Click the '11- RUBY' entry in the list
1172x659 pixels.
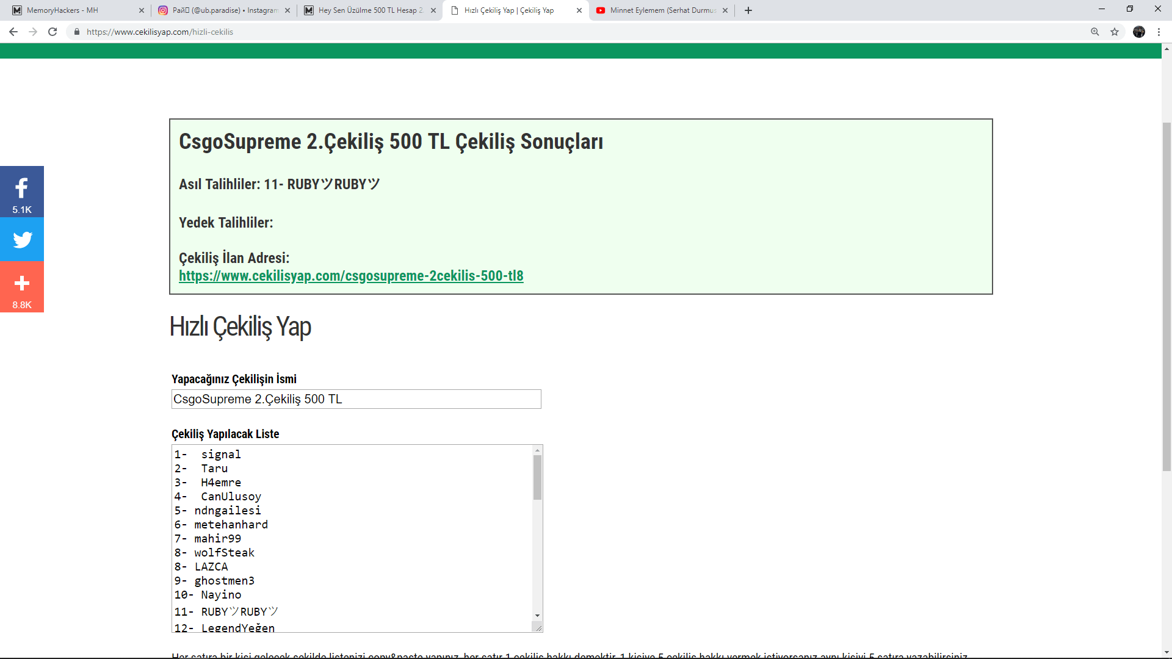226,611
